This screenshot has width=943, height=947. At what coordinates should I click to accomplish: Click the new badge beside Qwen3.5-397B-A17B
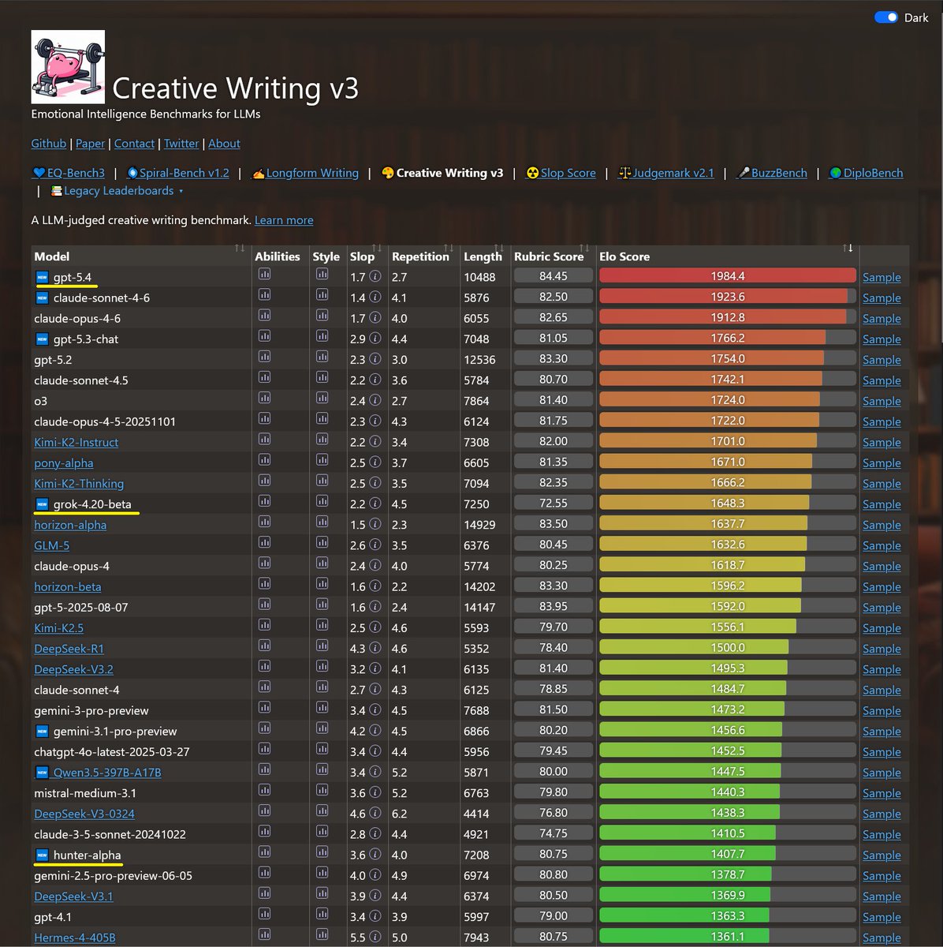click(x=42, y=772)
